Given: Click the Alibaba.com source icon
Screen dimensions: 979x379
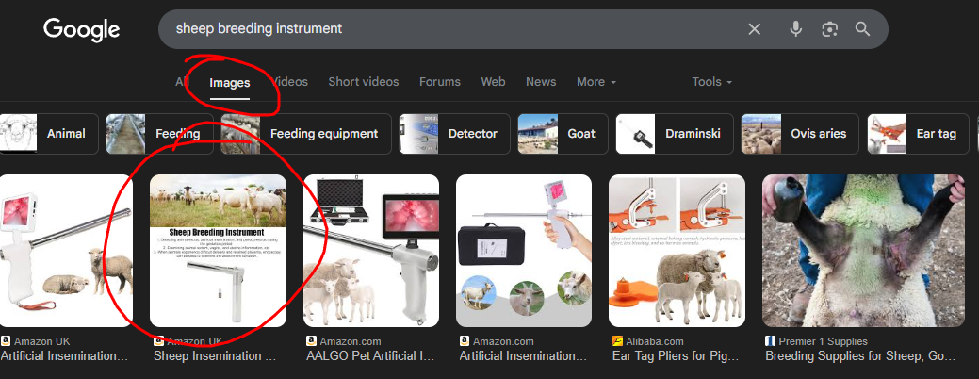Looking at the screenshot, I should tap(617, 341).
